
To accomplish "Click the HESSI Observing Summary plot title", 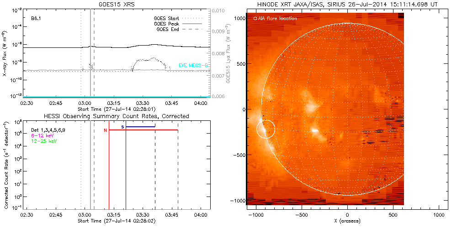I will click(x=116, y=116).
